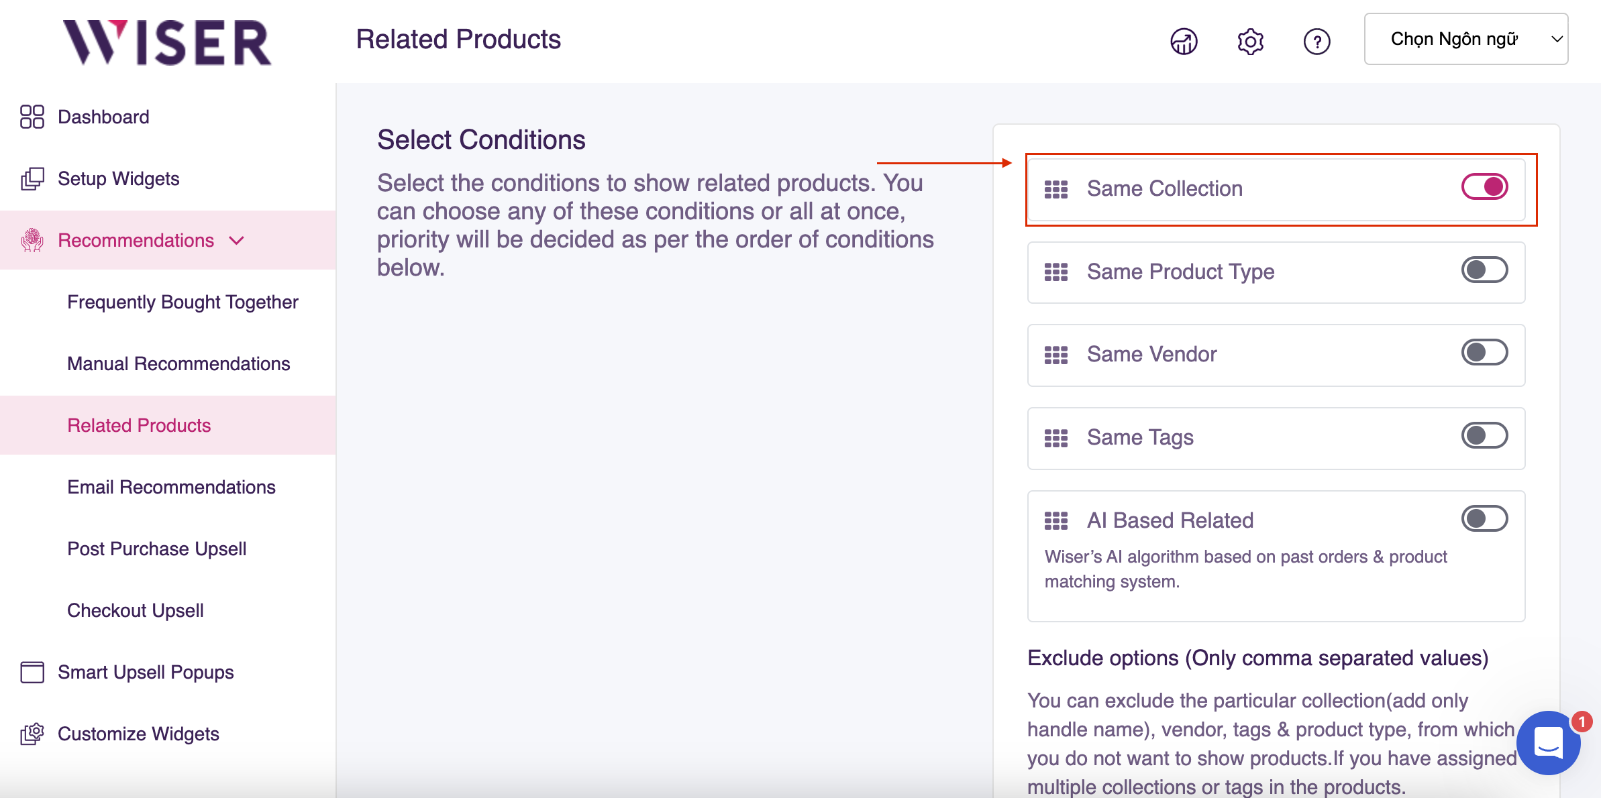Enable the Same Tags condition switch

(1484, 436)
